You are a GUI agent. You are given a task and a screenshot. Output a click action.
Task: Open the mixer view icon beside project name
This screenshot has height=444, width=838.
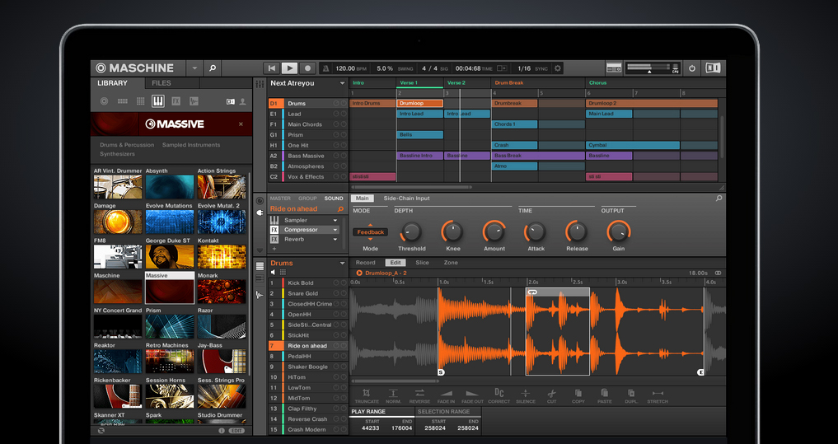pyautogui.click(x=260, y=84)
